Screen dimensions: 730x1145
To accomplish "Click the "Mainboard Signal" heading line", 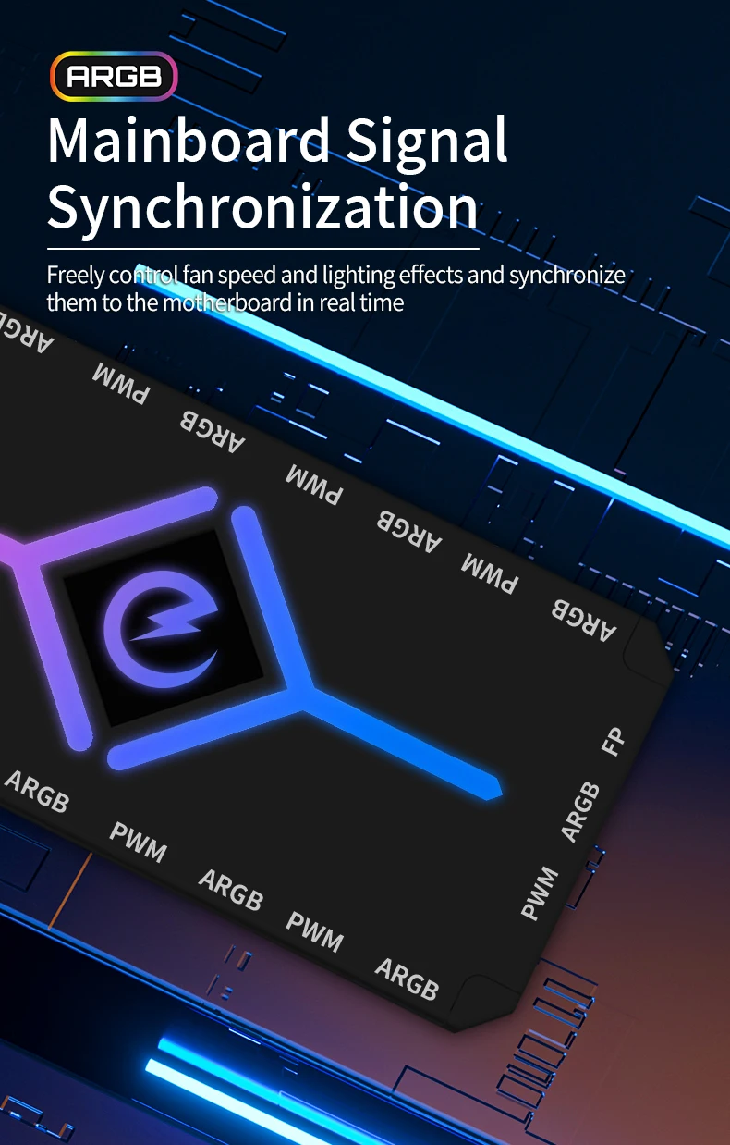I will (277, 141).
